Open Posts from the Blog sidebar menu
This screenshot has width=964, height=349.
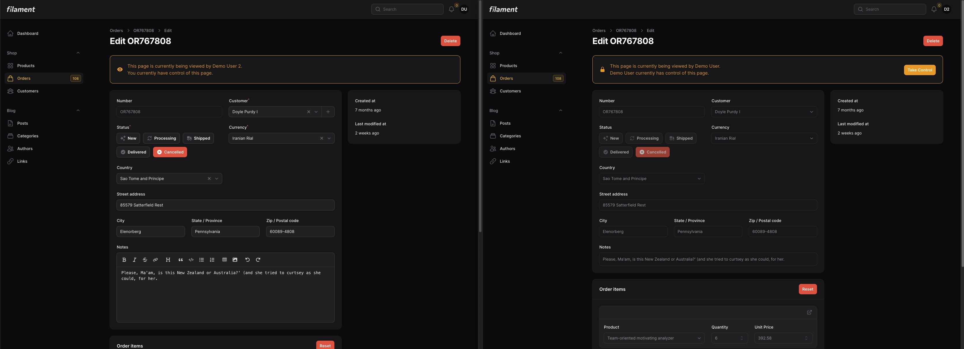click(x=22, y=123)
